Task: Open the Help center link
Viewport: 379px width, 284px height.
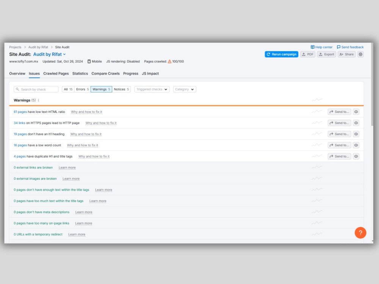Action: 321,47
